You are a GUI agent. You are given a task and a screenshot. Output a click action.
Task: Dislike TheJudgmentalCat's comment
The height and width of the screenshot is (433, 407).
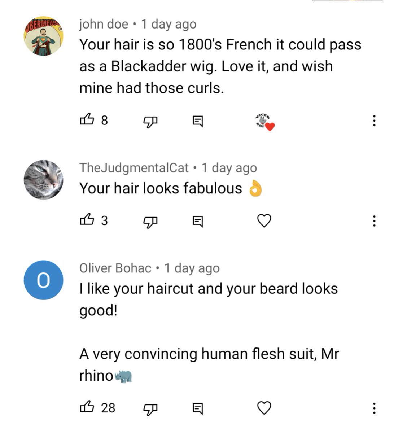(151, 222)
